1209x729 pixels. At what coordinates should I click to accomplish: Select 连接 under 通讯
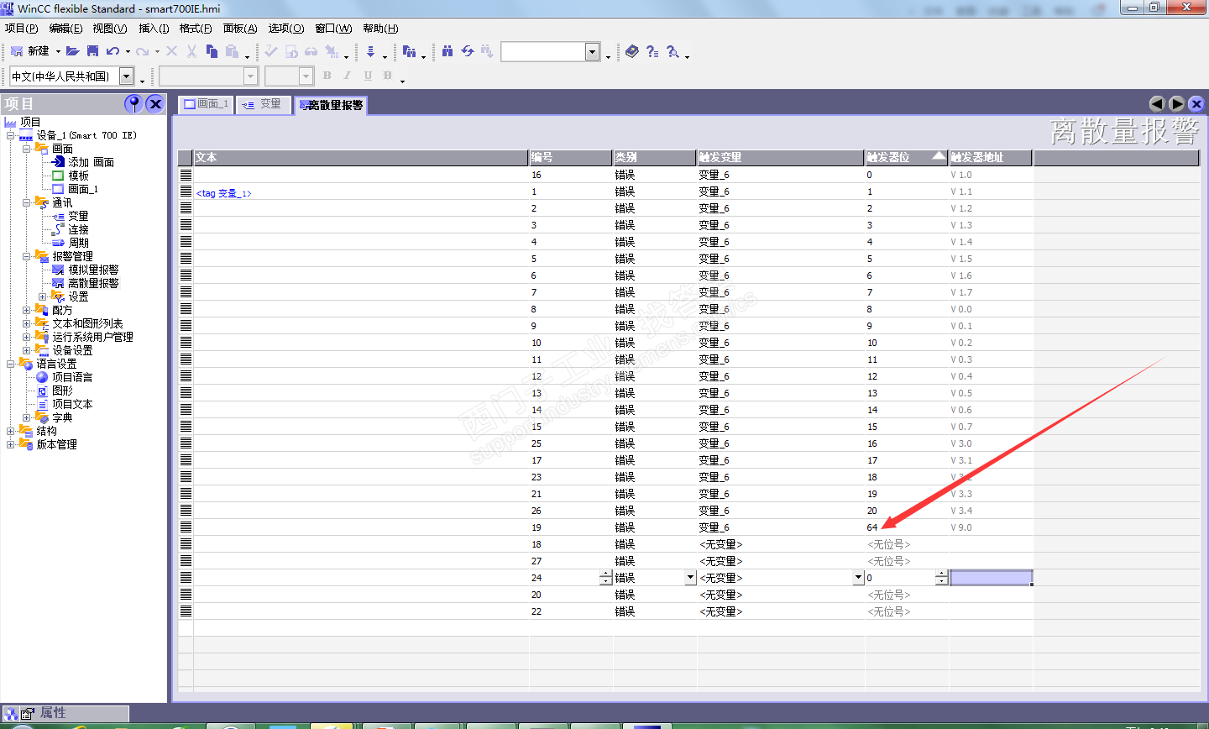[78, 229]
